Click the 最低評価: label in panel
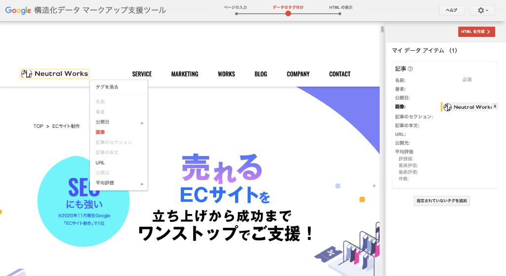Viewport: 506px width, 276px height. coord(408,172)
